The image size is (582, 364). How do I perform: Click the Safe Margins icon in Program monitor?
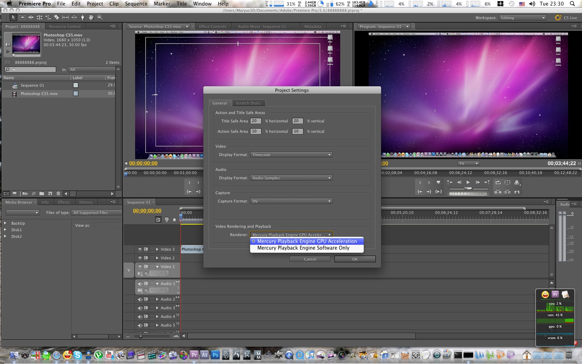click(x=508, y=182)
